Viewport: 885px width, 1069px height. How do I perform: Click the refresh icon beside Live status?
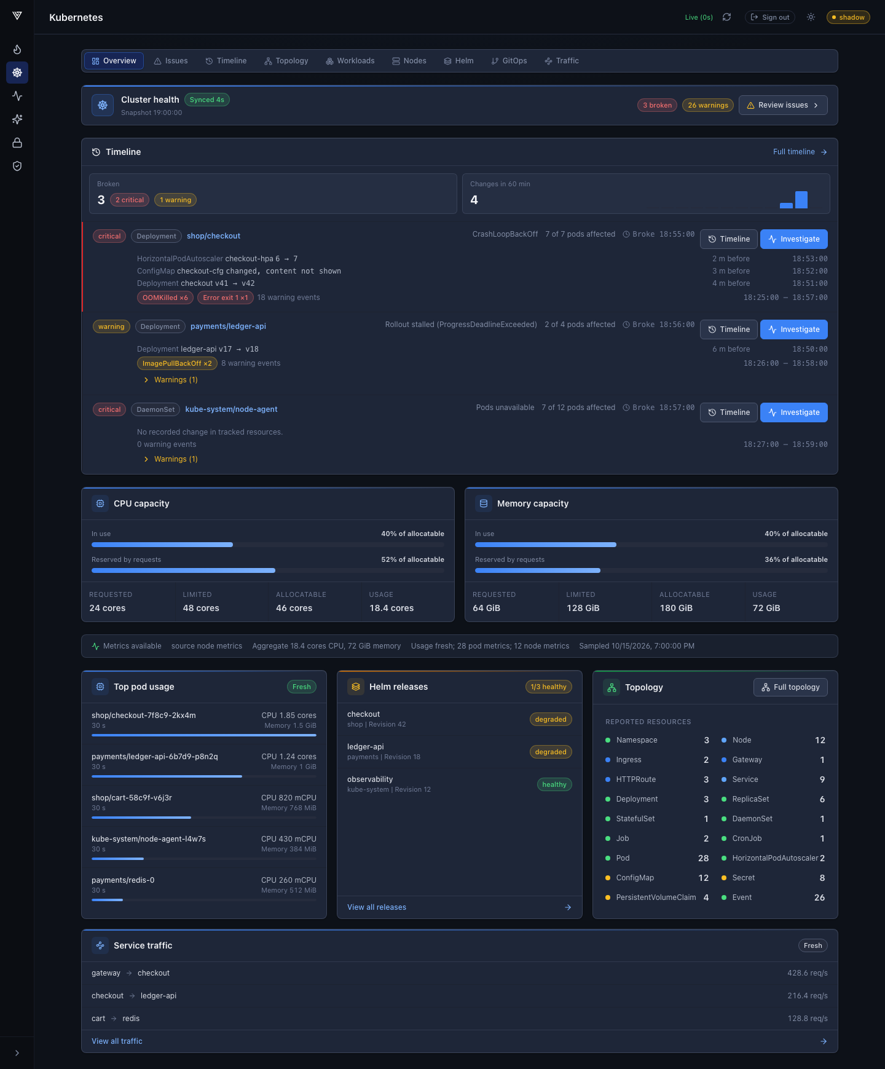coord(727,17)
